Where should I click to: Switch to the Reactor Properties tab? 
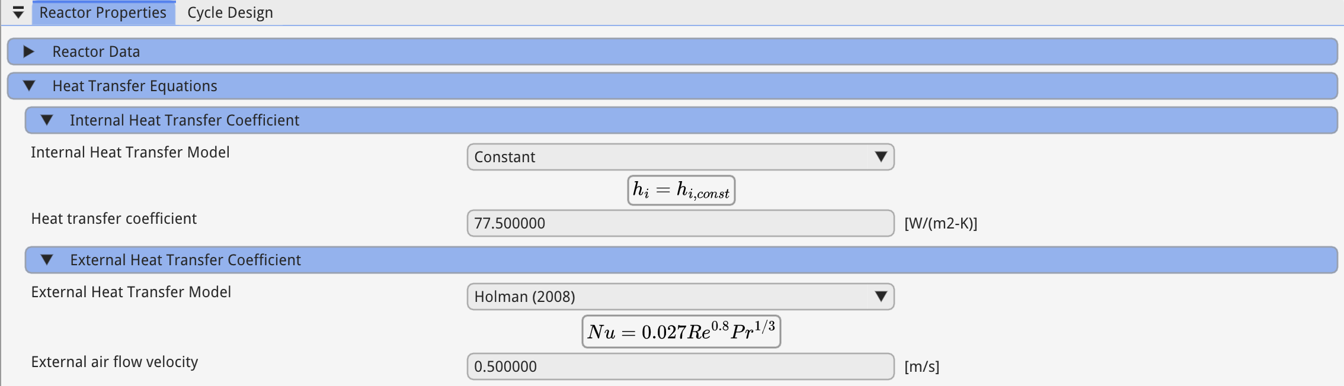tap(103, 12)
